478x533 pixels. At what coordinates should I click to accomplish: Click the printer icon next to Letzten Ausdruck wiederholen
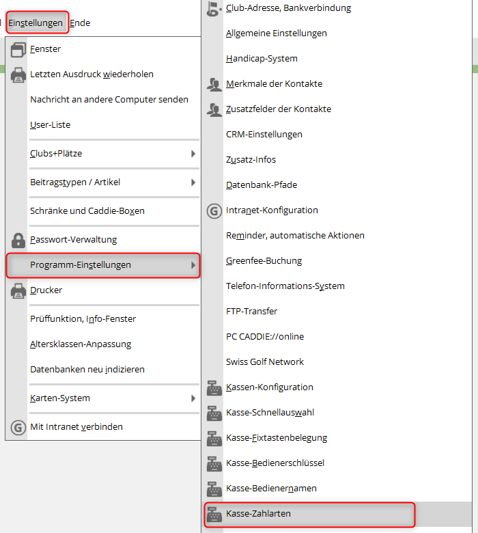click(18, 74)
